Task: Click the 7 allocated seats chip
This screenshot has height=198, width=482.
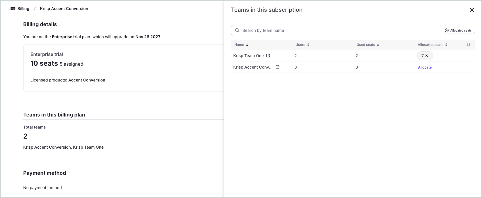Action: pyautogui.click(x=422, y=56)
